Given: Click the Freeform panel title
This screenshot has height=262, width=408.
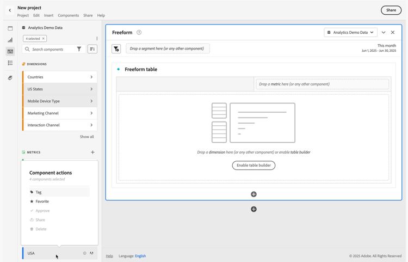Looking at the screenshot, I should click(122, 32).
